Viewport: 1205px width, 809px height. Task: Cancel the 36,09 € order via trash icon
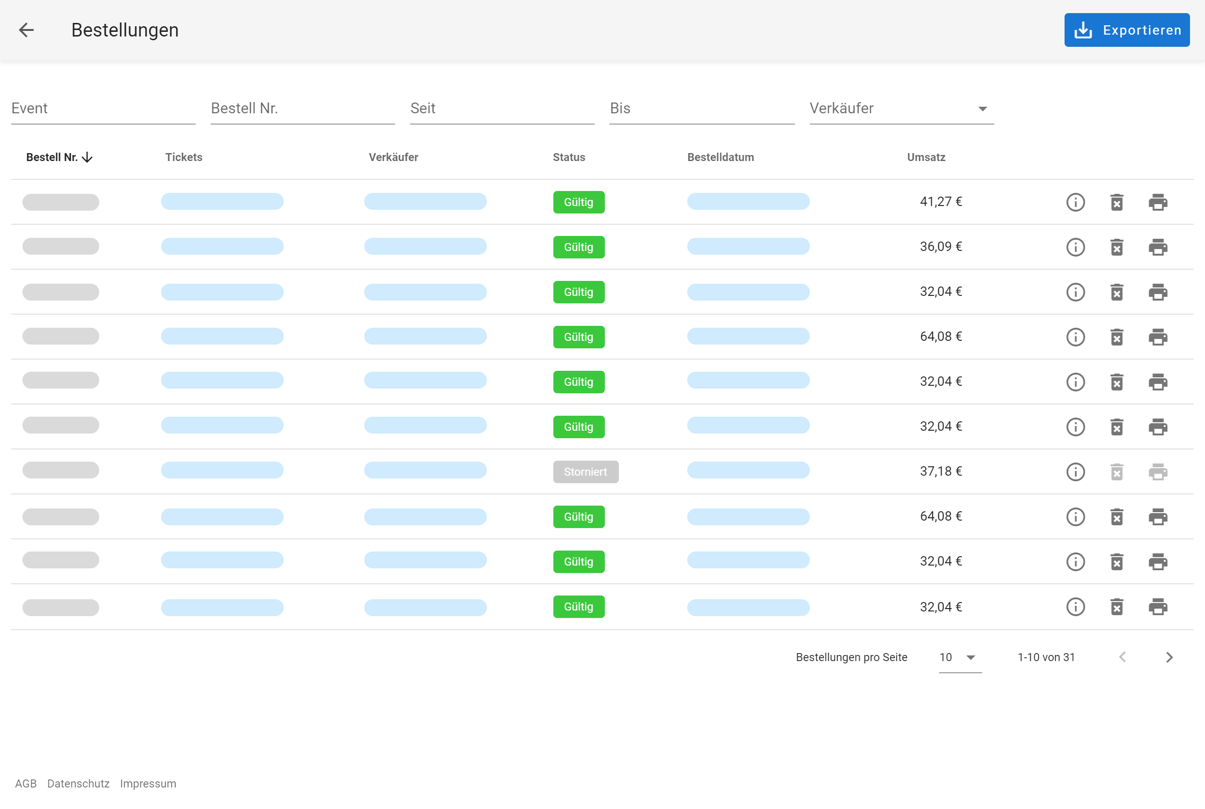click(x=1116, y=247)
